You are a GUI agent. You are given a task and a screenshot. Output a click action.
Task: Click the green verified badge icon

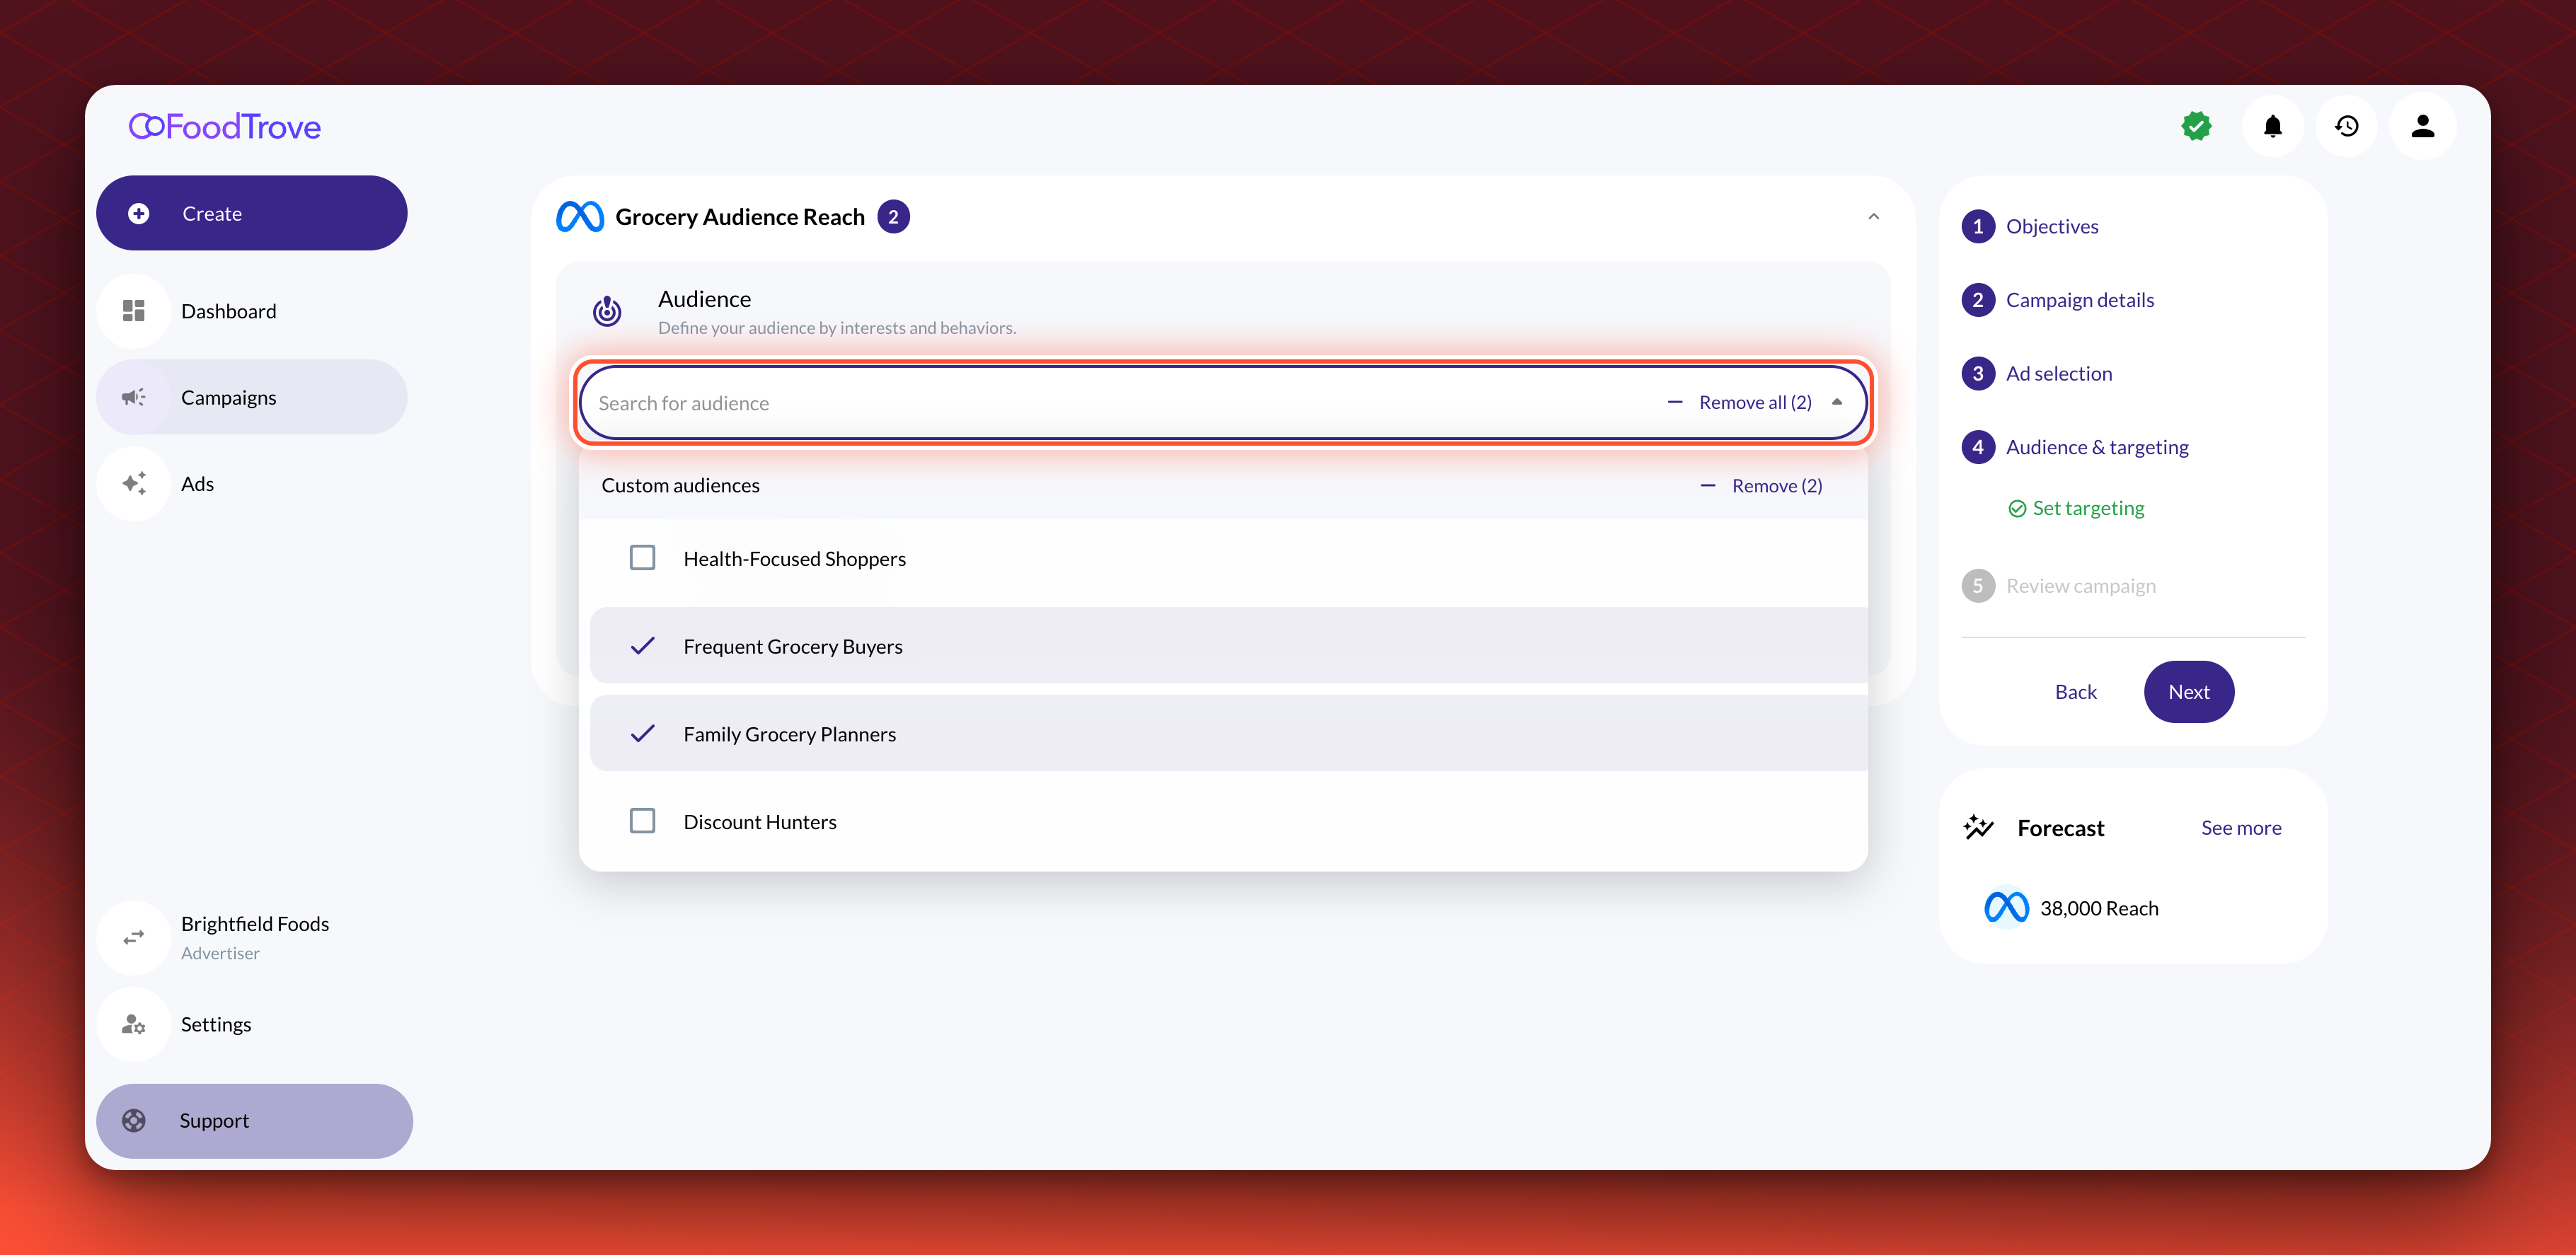point(2196,126)
